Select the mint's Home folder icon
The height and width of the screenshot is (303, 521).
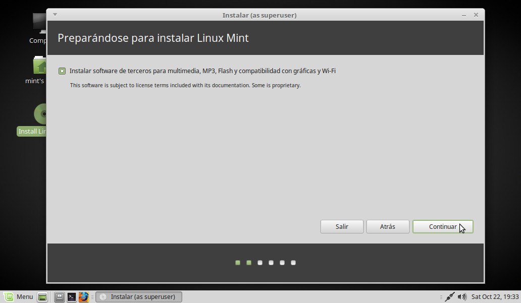point(39,66)
